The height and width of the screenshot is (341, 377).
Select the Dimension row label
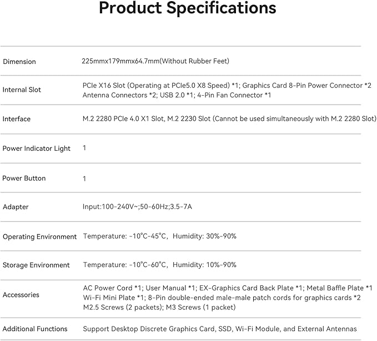tap(19, 62)
